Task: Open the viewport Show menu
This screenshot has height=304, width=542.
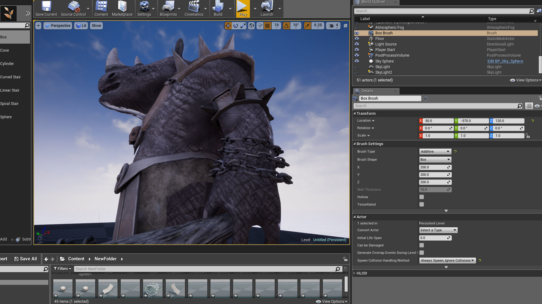Action: click(96, 26)
